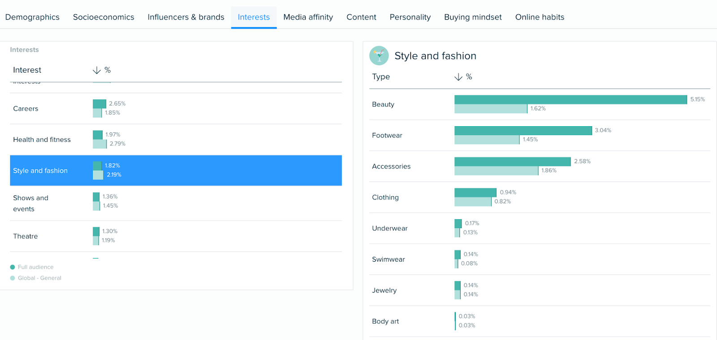Click the Style and fashion panel title
717x340 pixels.
tap(435, 56)
